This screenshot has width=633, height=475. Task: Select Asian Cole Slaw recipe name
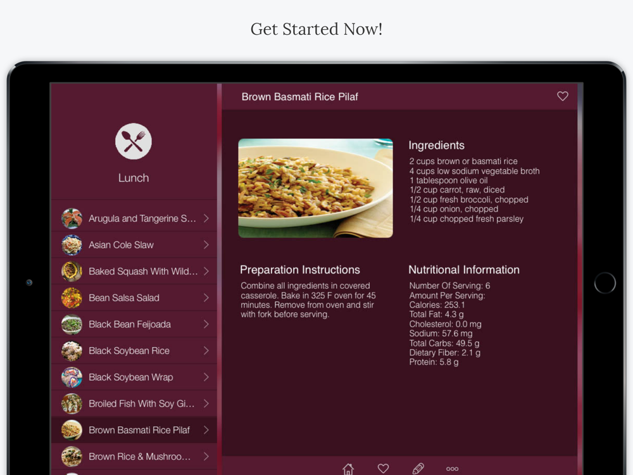pos(121,244)
